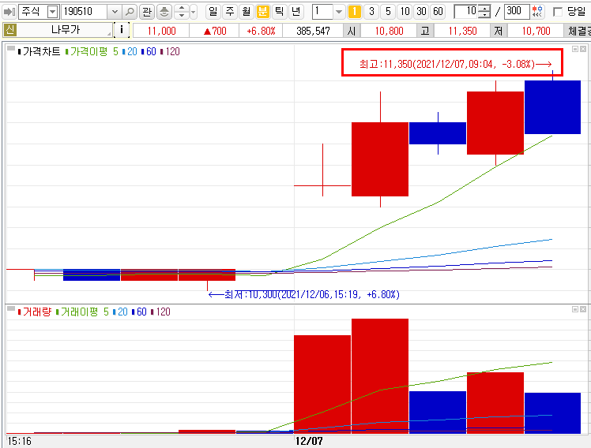Switch to monthly 월 chart period

(247, 12)
